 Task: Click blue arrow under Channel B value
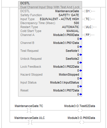point(81,47)
